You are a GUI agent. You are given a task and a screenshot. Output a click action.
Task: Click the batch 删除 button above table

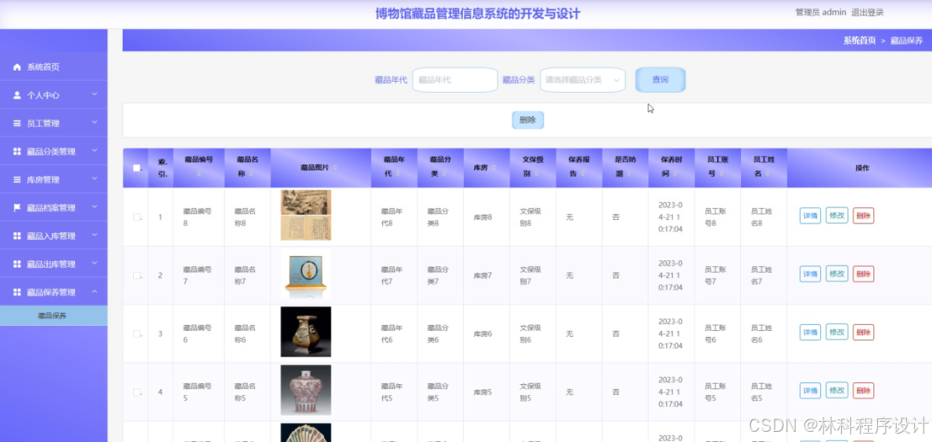tap(528, 120)
